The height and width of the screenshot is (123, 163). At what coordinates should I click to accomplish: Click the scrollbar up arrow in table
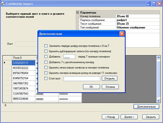(x=158, y=57)
